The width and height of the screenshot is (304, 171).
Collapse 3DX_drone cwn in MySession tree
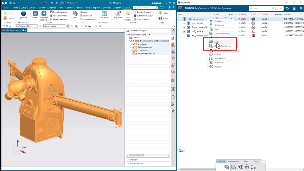click(180, 19)
